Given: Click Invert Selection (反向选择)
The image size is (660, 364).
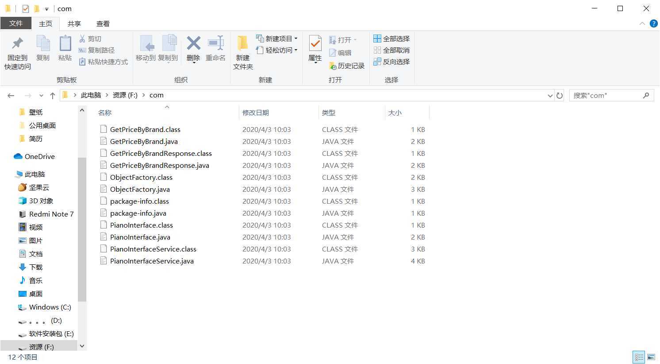Looking at the screenshot, I should click(x=391, y=62).
